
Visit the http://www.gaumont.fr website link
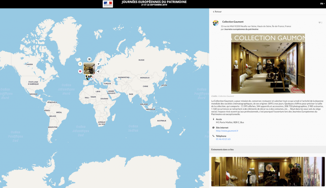coord(227,131)
